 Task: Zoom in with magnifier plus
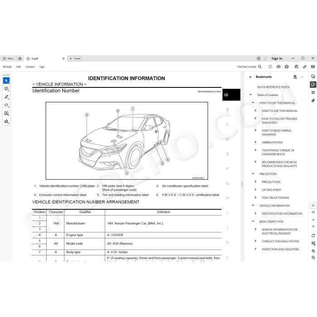point(313,251)
